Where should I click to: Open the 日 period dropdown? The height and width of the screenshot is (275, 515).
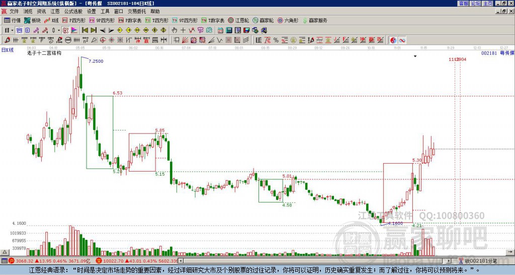point(9,31)
